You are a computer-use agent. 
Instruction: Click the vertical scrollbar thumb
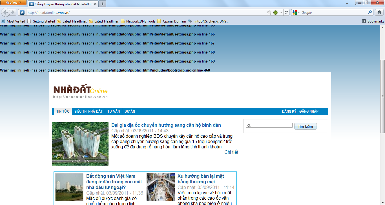coord(382,96)
